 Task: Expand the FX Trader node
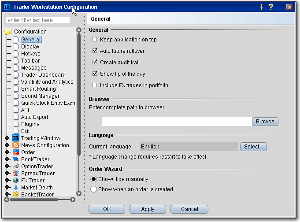[x=7, y=180]
